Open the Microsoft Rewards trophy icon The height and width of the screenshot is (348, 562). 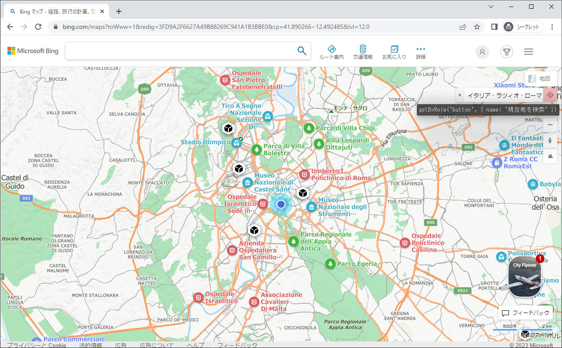point(507,52)
